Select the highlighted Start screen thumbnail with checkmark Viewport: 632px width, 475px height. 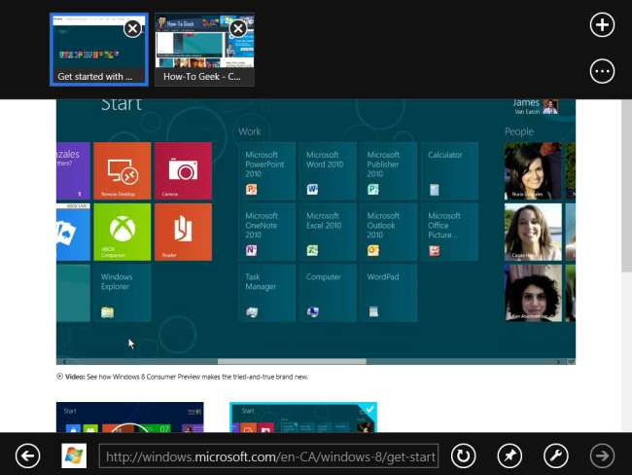[x=302, y=418]
